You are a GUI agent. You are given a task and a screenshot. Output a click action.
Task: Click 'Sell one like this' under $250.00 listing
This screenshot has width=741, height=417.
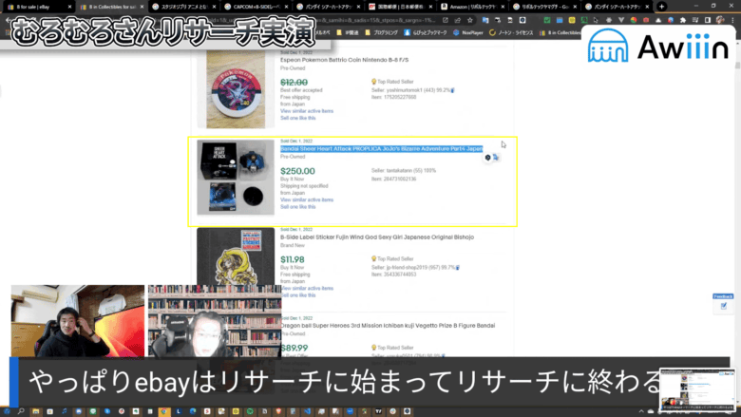[297, 207]
